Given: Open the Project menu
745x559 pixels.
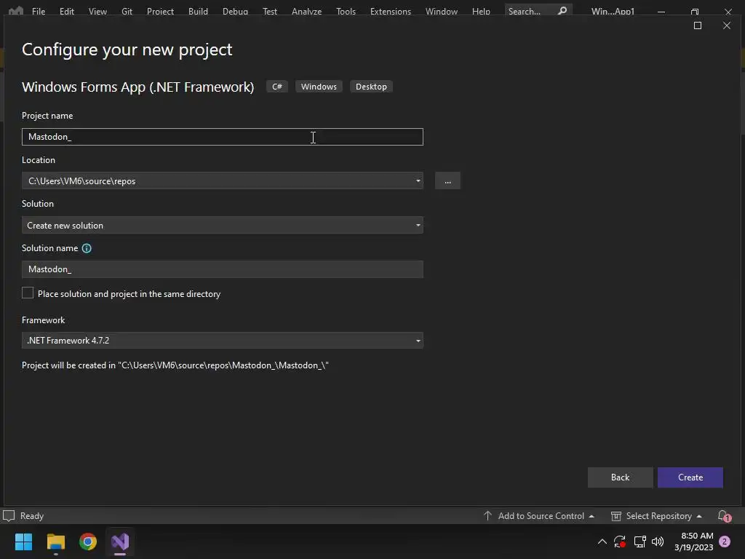Looking at the screenshot, I should coord(160,11).
